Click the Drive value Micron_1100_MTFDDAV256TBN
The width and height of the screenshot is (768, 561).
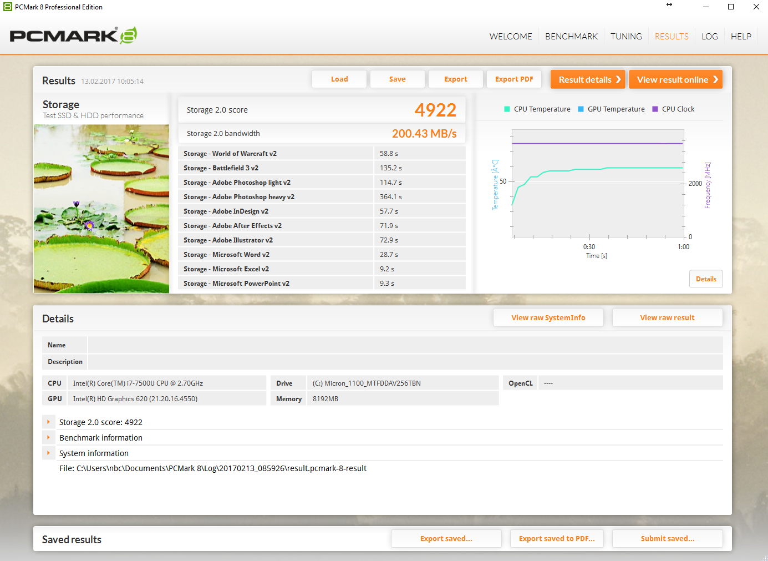[367, 383]
